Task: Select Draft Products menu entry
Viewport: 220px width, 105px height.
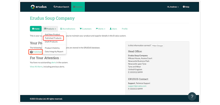Action: (51, 42)
